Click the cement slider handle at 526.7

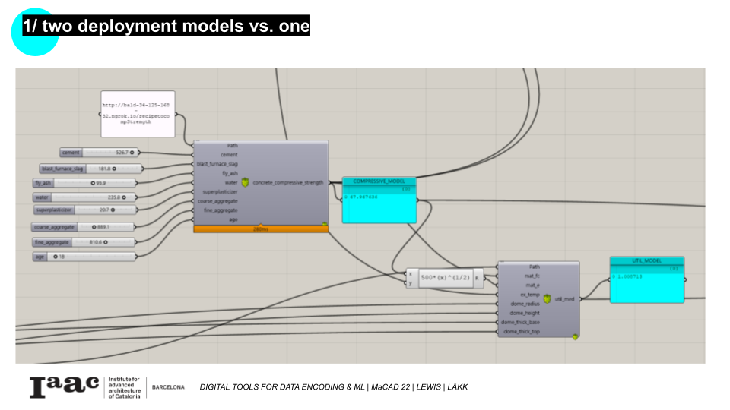point(132,153)
